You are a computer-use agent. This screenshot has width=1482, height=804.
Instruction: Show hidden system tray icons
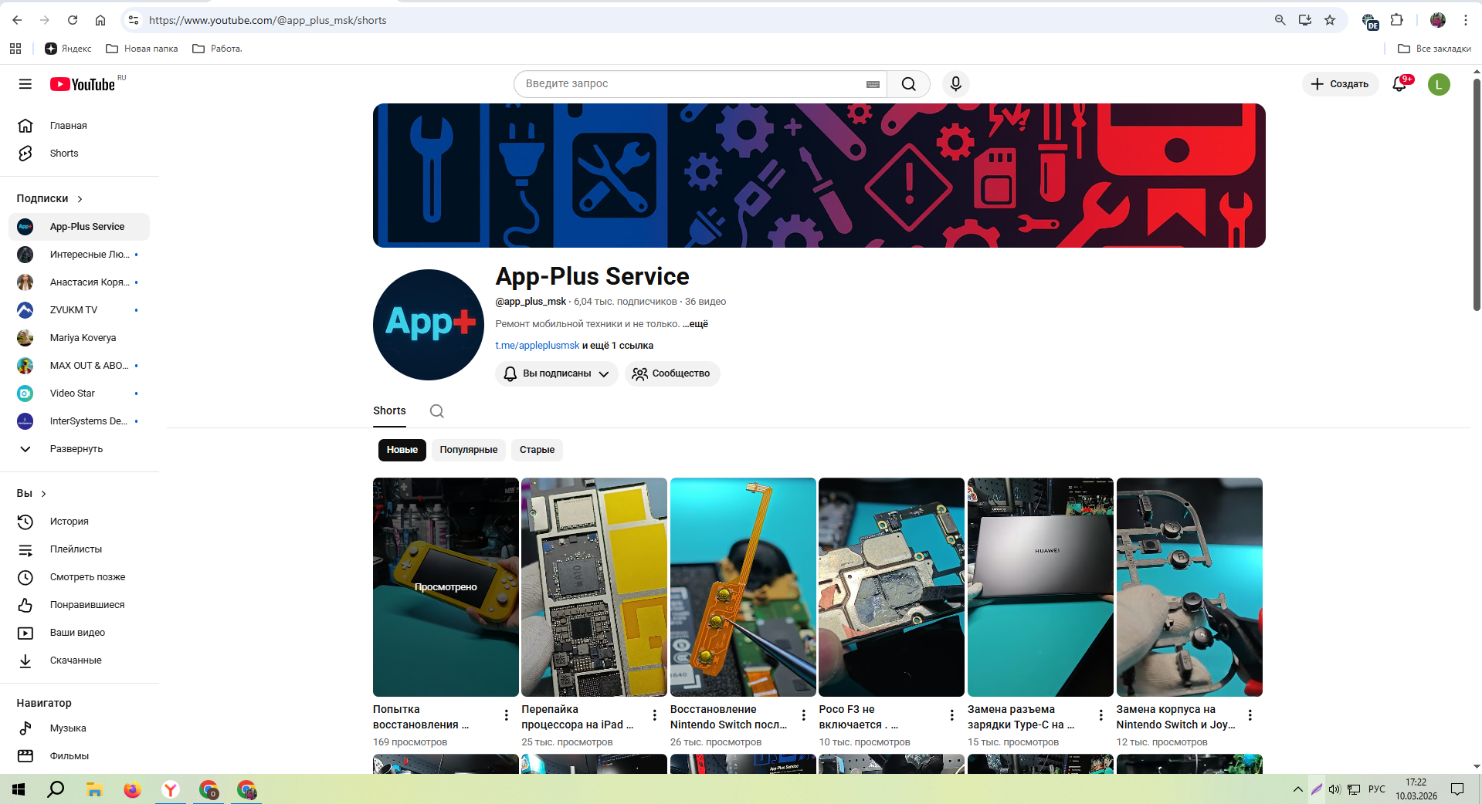(1297, 789)
